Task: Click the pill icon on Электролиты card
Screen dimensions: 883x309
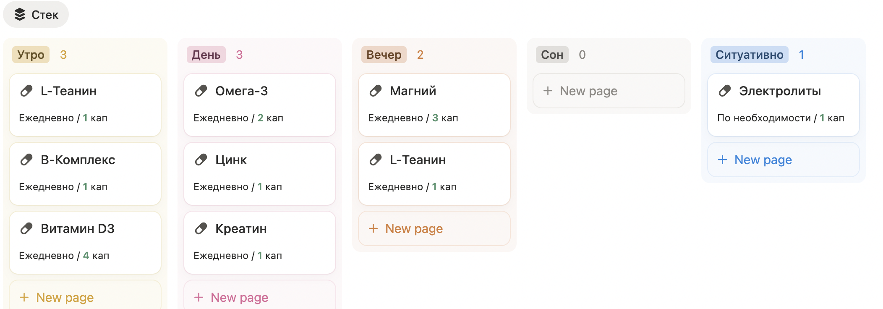Action: tap(725, 91)
